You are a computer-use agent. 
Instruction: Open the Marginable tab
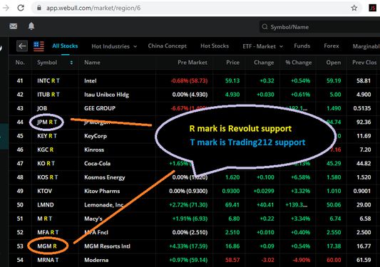[x=366, y=46]
